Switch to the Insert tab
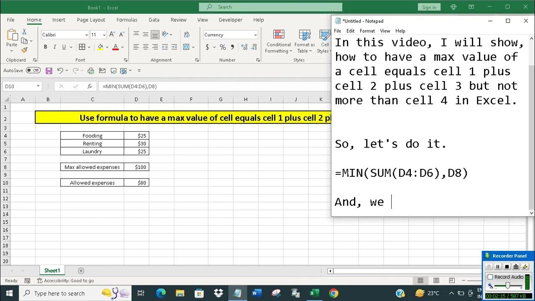The width and height of the screenshot is (535, 301). (59, 20)
